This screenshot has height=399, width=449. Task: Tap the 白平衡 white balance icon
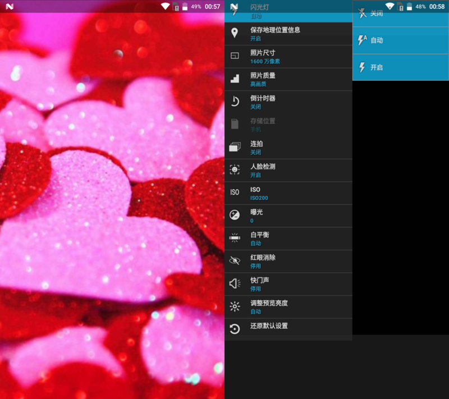[x=235, y=237]
